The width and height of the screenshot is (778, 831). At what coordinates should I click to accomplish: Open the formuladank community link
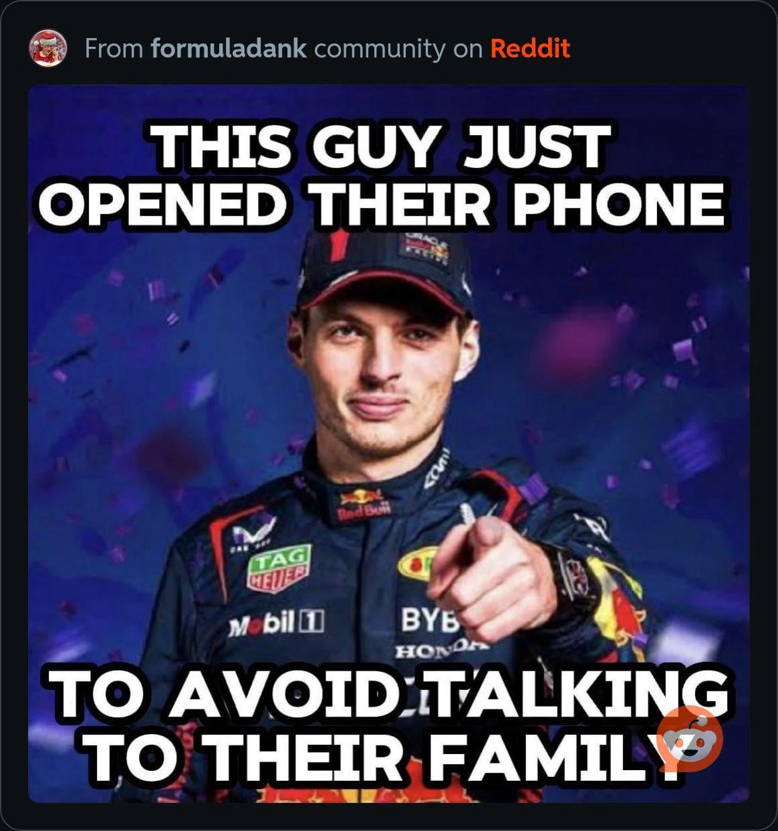pos(229,49)
